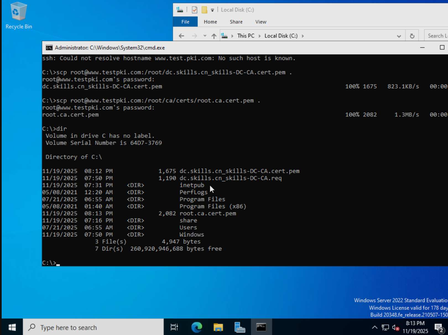The height and width of the screenshot is (335, 448).
Task: Click This PC in the address bar
Action: [246, 36]
